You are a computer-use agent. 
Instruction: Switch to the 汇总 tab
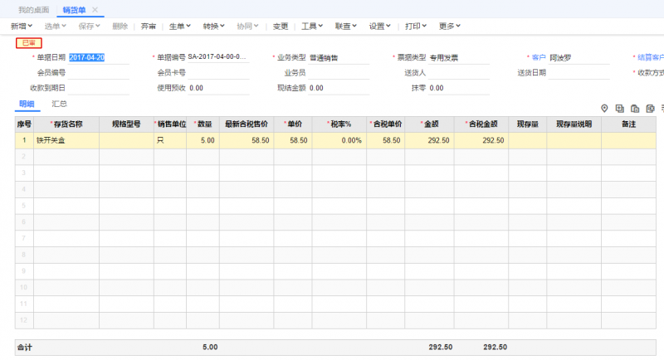click(x=60, y=104)
